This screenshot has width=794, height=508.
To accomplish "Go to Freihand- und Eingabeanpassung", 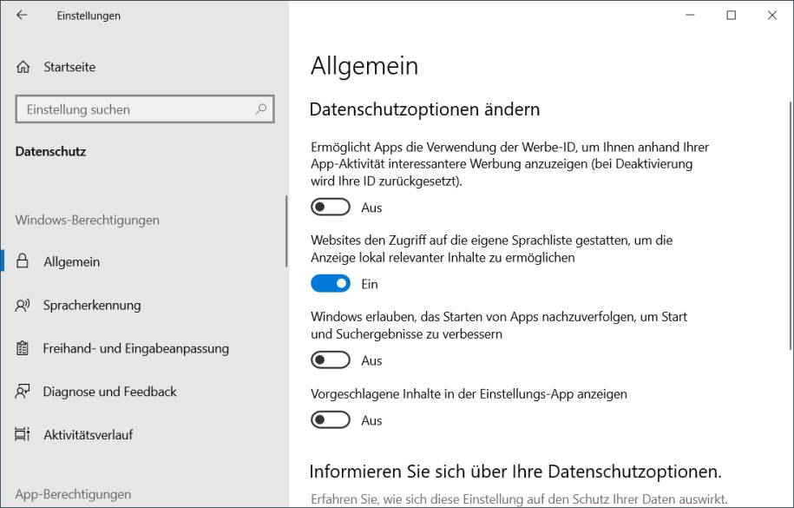I will coord(135,348).
